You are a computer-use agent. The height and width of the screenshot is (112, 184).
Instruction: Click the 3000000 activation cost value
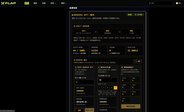103,102
